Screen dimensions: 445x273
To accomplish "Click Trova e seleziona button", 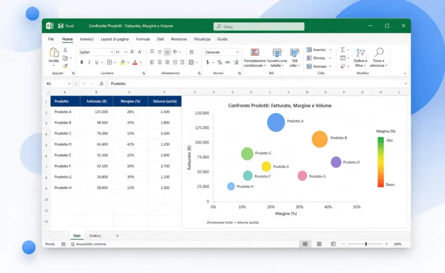I will tap(379, 58).
